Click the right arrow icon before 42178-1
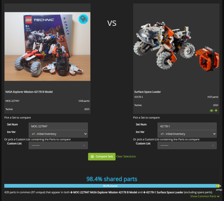Viewport: 224px width, 201px height. click(x=144, y=192)
